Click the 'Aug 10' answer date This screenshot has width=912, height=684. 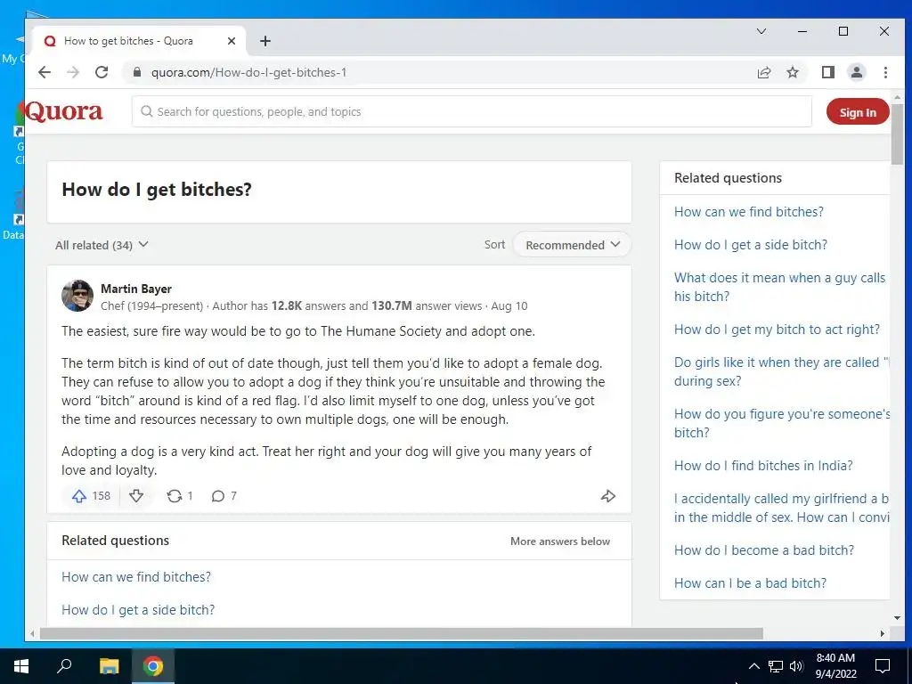coord(509,306)
